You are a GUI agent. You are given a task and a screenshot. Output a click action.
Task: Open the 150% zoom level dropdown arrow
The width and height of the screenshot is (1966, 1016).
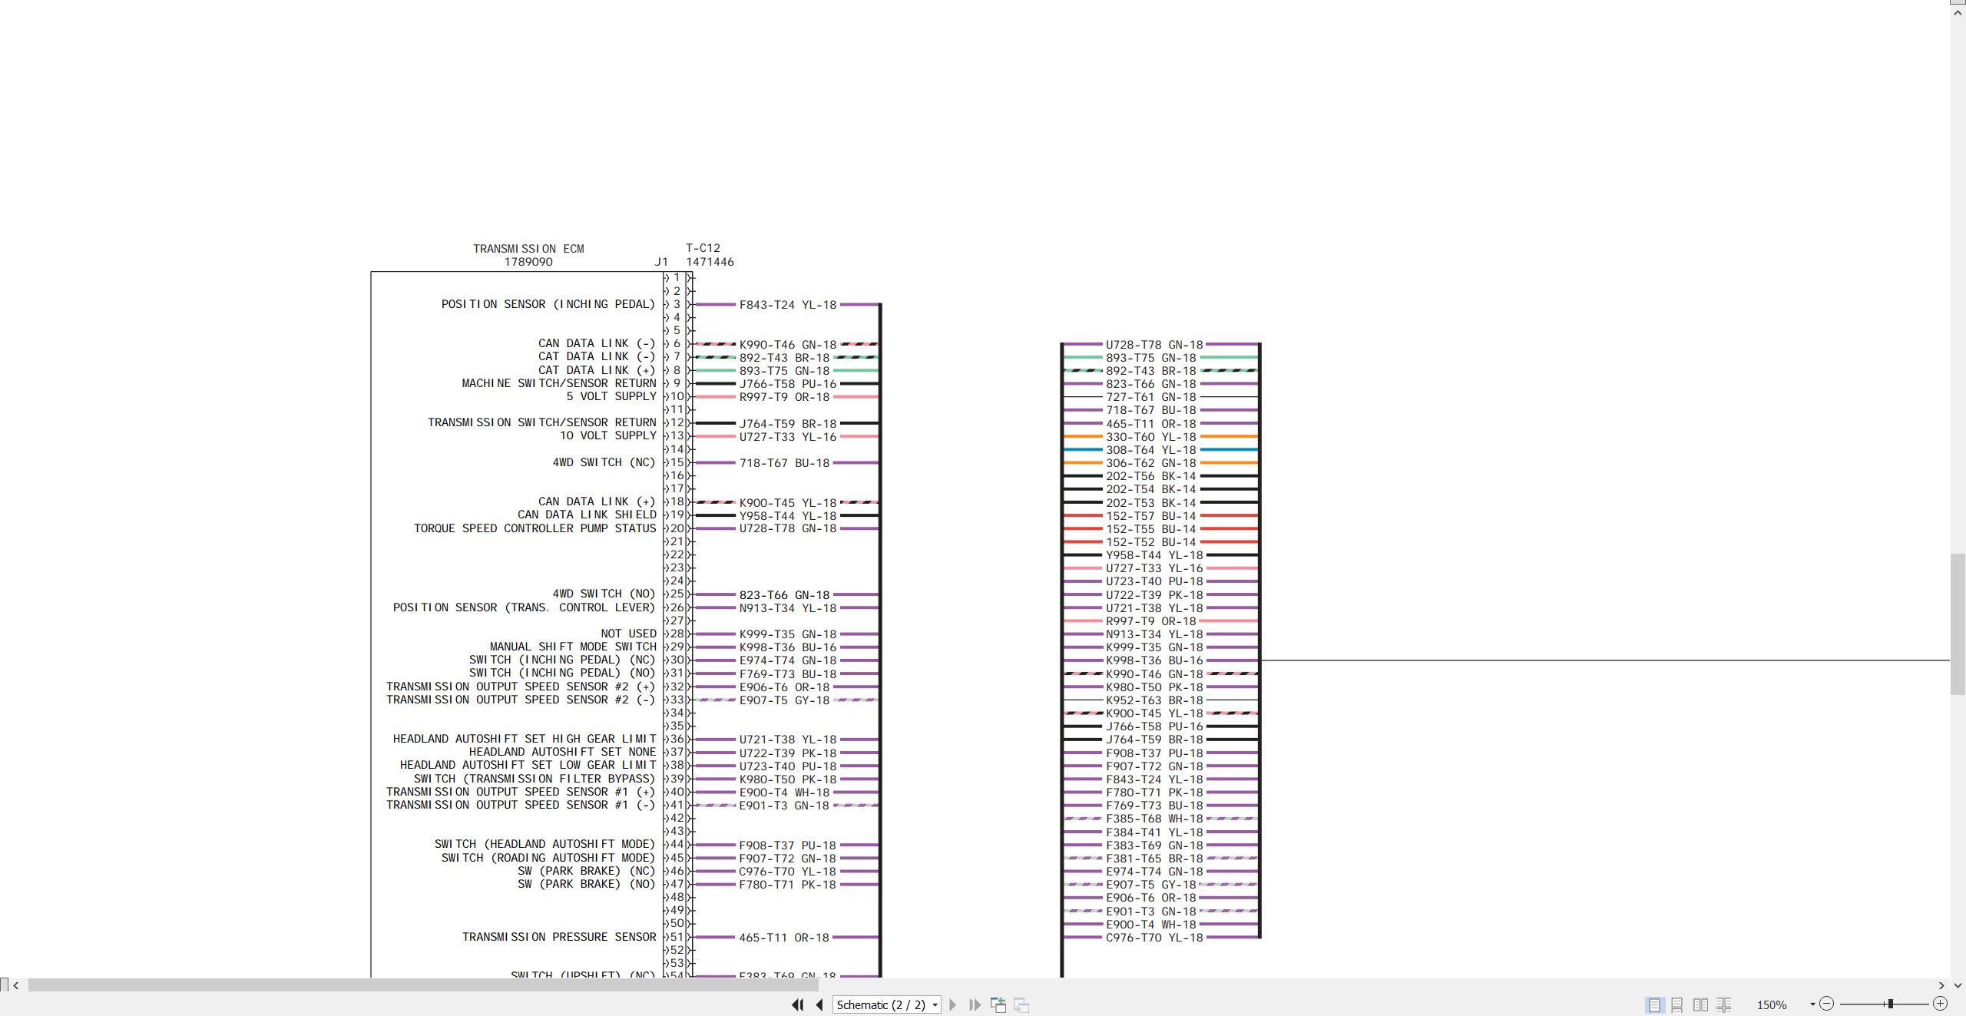tap(1812, 1004)
